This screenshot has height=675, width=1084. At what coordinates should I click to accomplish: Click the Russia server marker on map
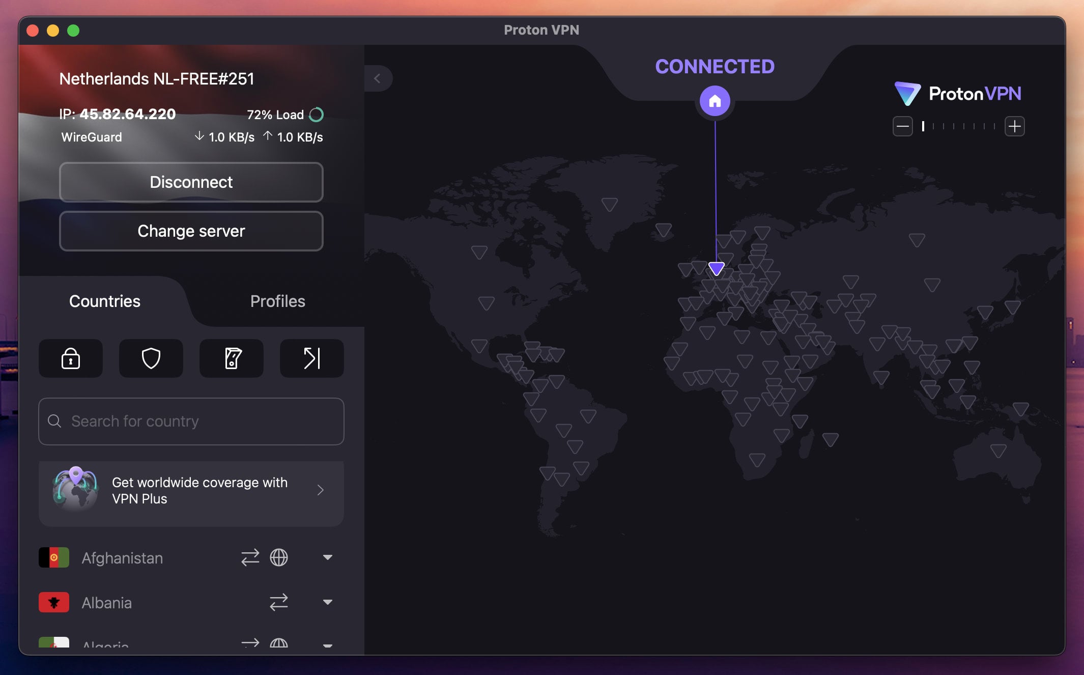[917, 240]
